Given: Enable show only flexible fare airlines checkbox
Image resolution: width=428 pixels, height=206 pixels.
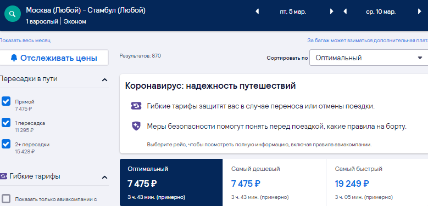Looking at the screenshot, I should (x=6, y=199).
